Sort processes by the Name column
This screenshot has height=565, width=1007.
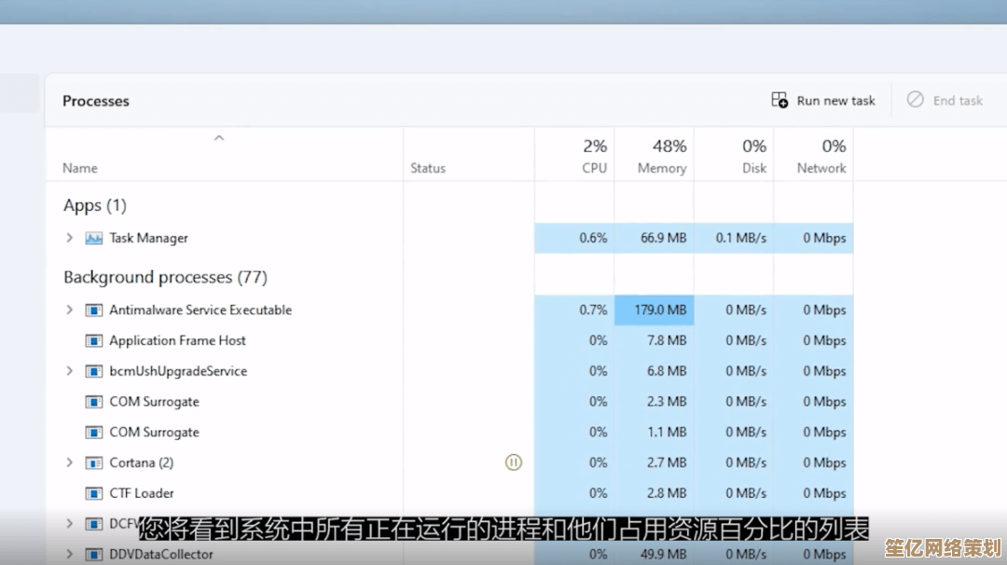(x=79, y=168)
